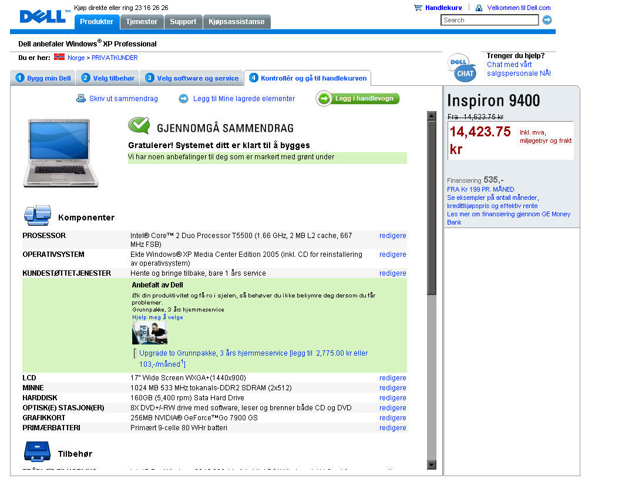The width and height of the screenshot is (642, 482).
Task: Click the scrollbar up arrow
Action: [x=432, y=116]
